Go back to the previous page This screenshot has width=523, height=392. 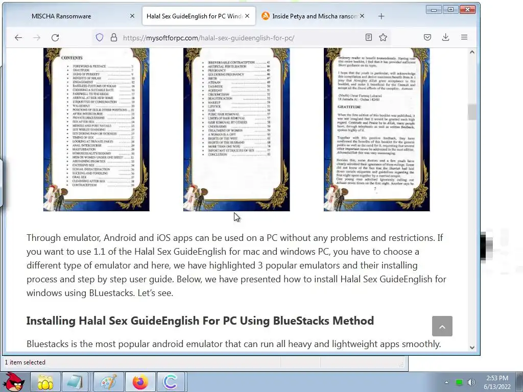(x=18, y=38)
